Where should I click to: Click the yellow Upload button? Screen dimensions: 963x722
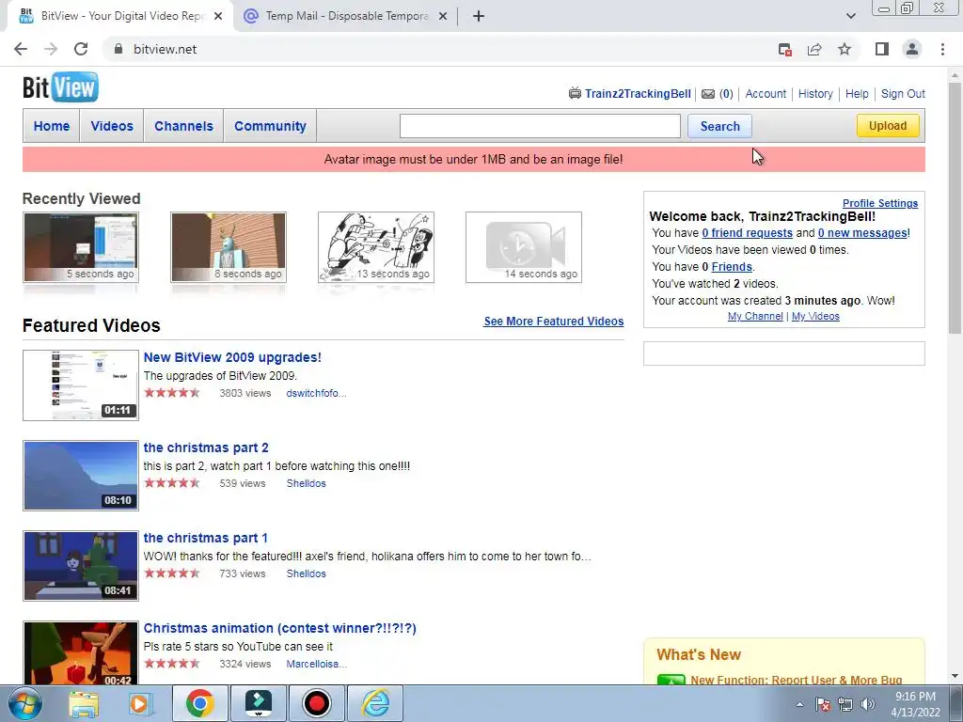(x=888, y=125)
